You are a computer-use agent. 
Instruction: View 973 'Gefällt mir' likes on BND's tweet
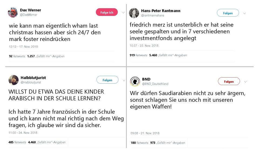tap(168, 143)
